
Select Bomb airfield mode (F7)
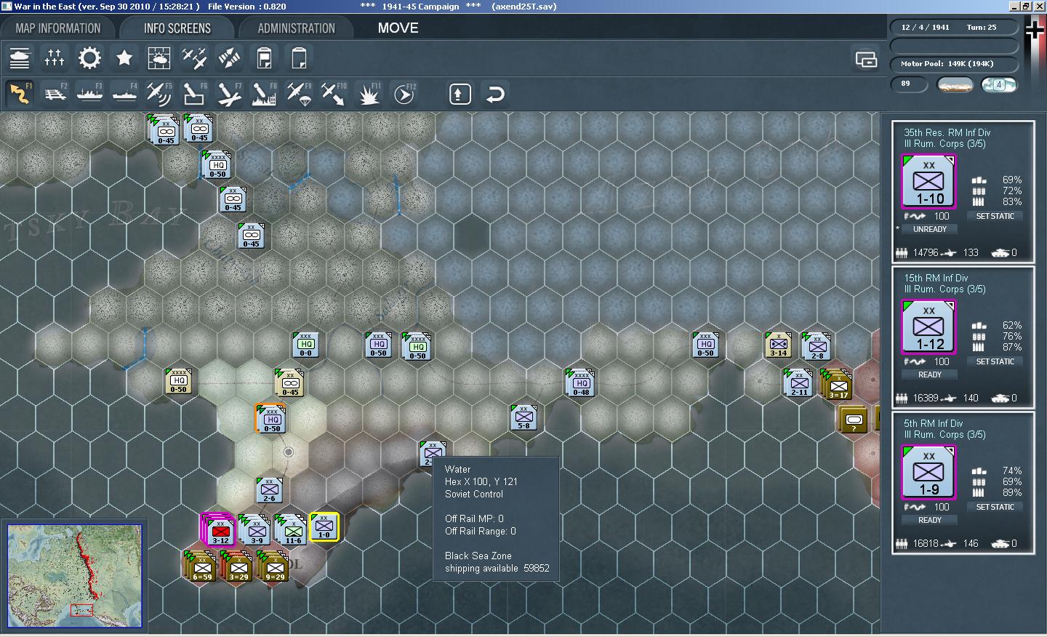(229, 94)
